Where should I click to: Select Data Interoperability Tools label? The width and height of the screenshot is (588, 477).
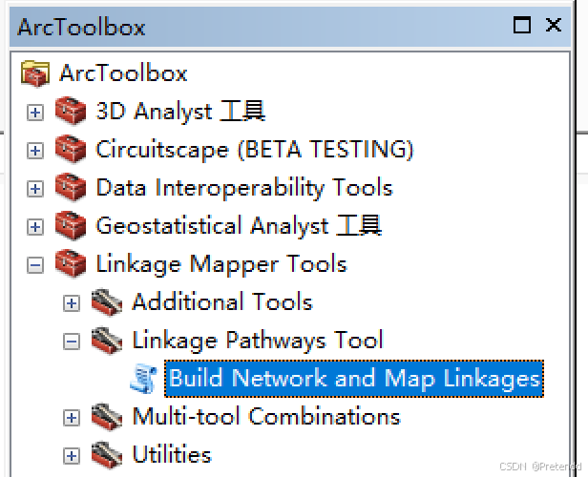[244, 188]
